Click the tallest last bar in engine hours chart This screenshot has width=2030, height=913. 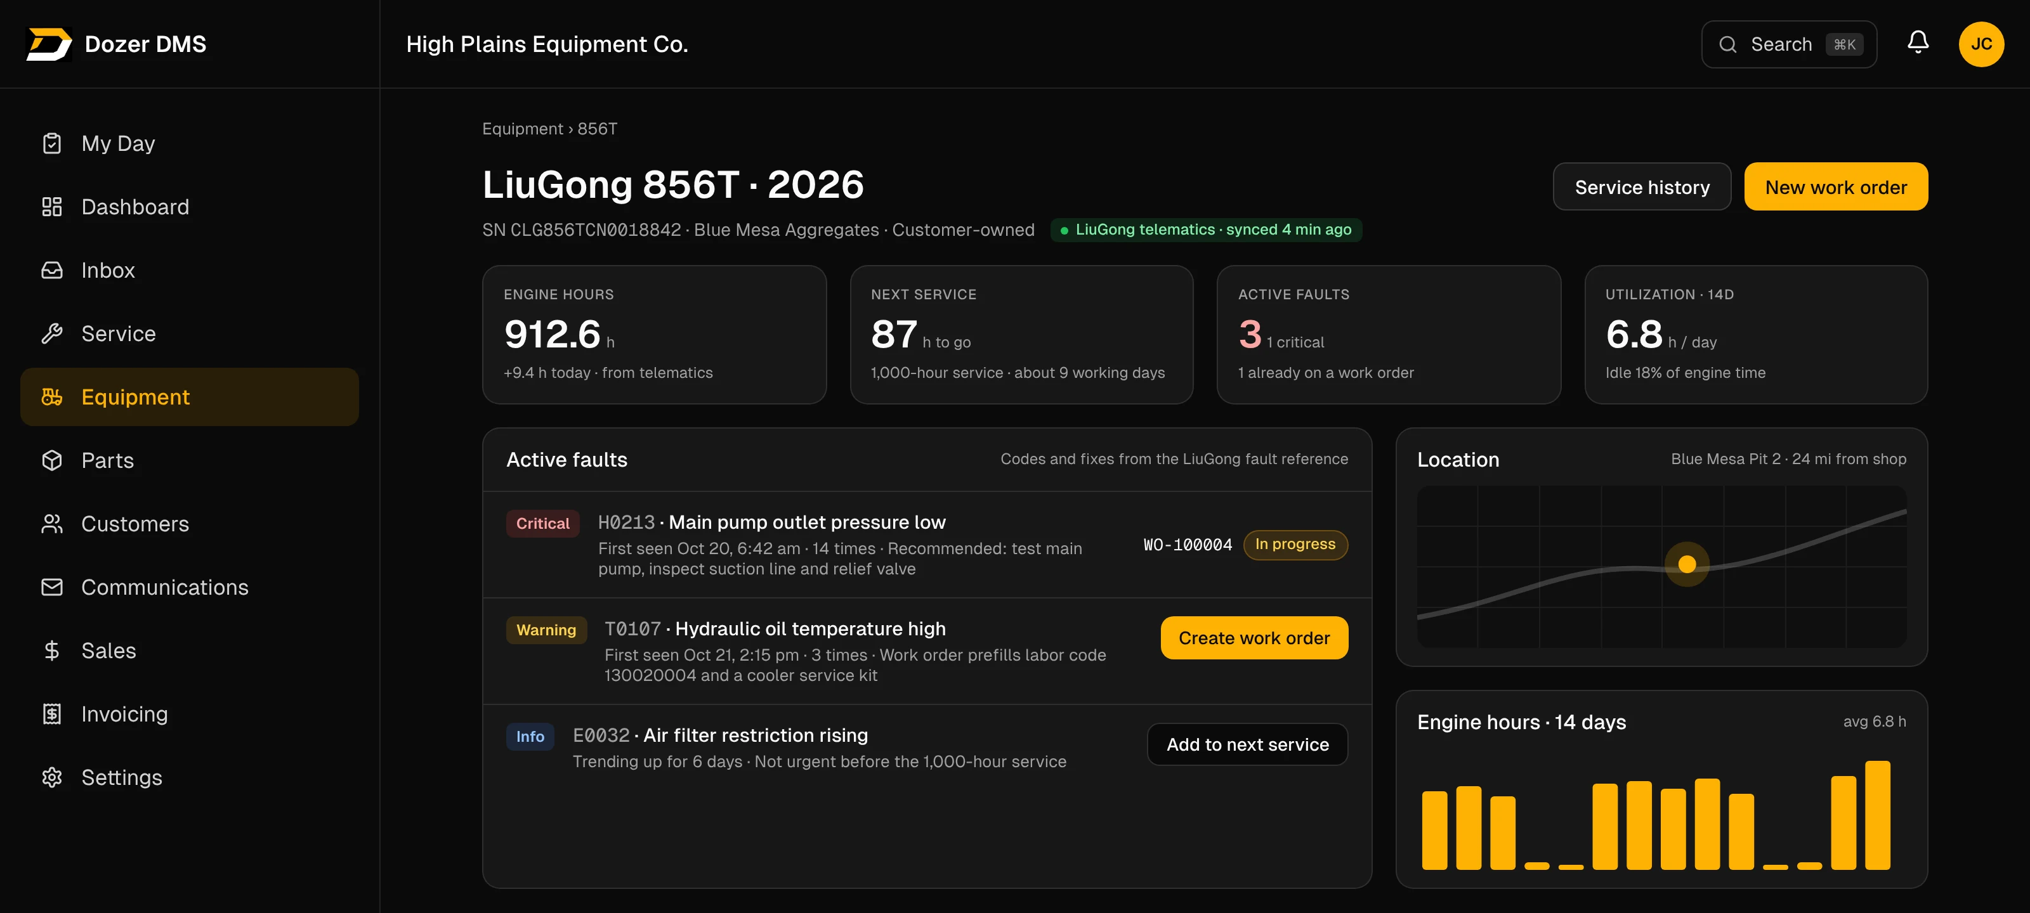pos(1877,815)
